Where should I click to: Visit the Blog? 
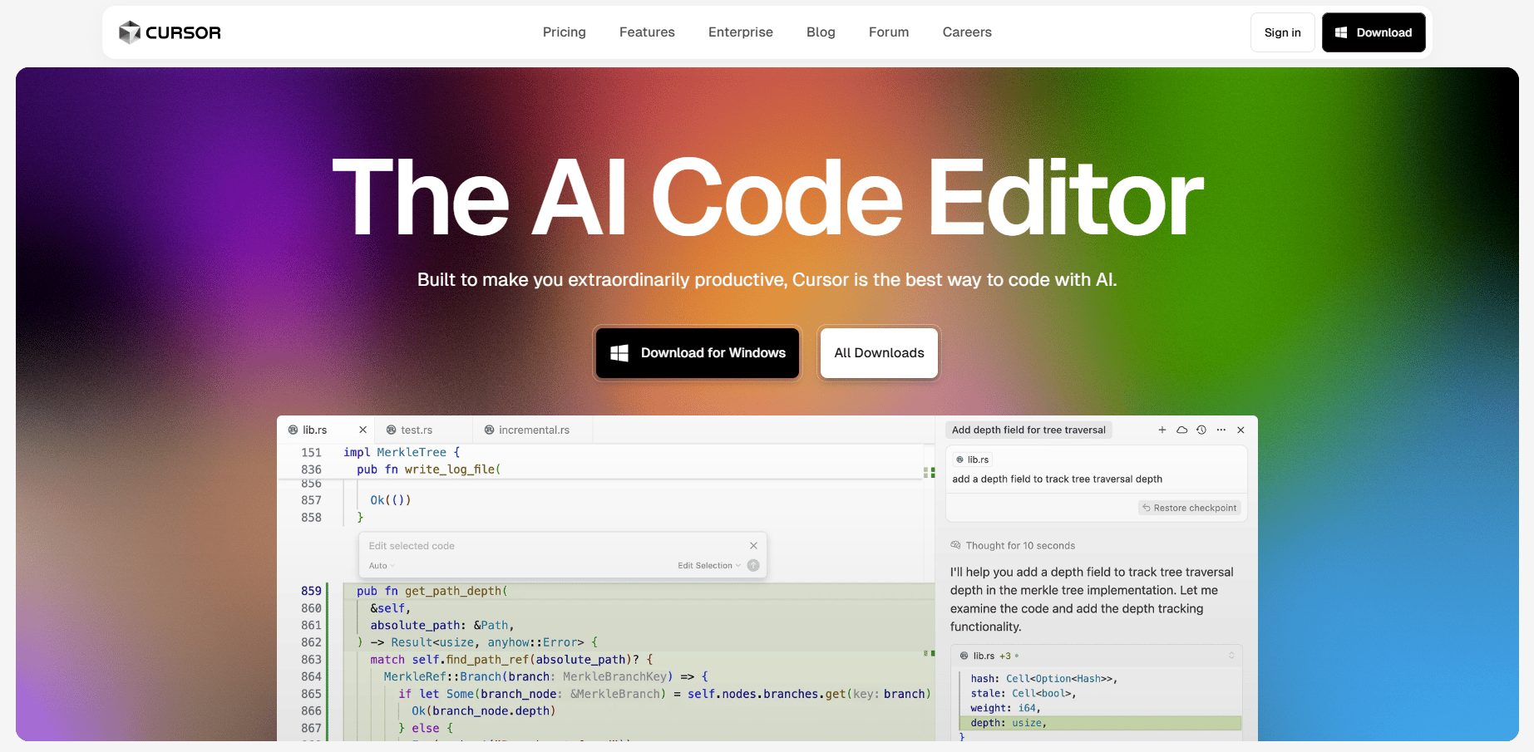point(821,32)
